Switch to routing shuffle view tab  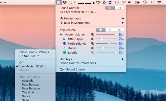click(119, 30)
